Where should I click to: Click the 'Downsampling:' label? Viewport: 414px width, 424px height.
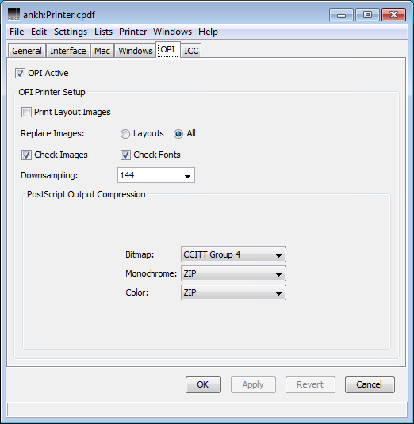tap(49, 175)
